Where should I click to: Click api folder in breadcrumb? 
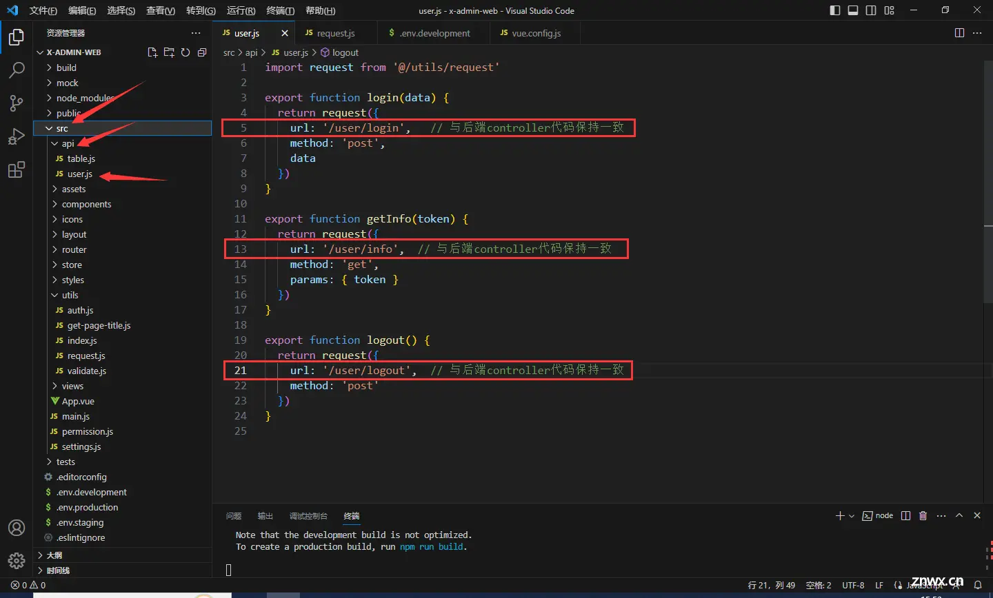(x=252, y=52)
